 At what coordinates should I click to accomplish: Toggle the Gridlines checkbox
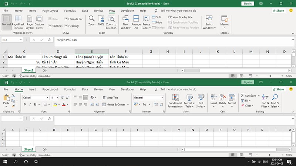pyautogui.click(x=50, y=26)
